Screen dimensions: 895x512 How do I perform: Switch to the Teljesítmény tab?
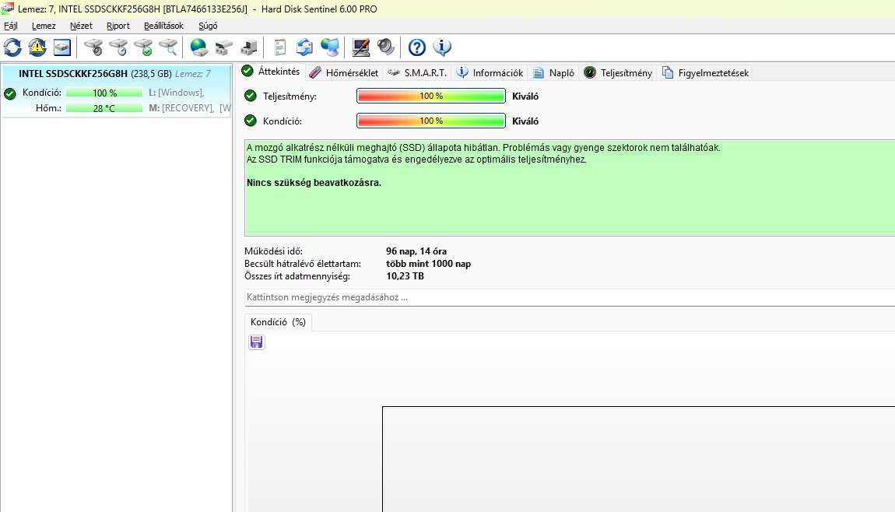[x=618, y=72]
